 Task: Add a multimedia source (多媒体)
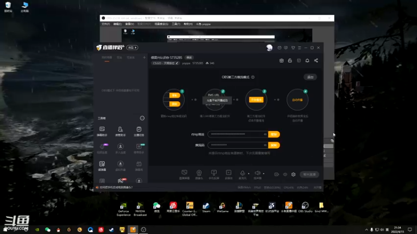click(x=229, y=175)
